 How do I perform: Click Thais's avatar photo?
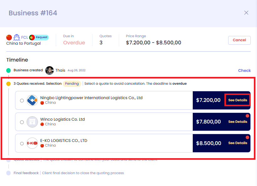click(50, 70)
